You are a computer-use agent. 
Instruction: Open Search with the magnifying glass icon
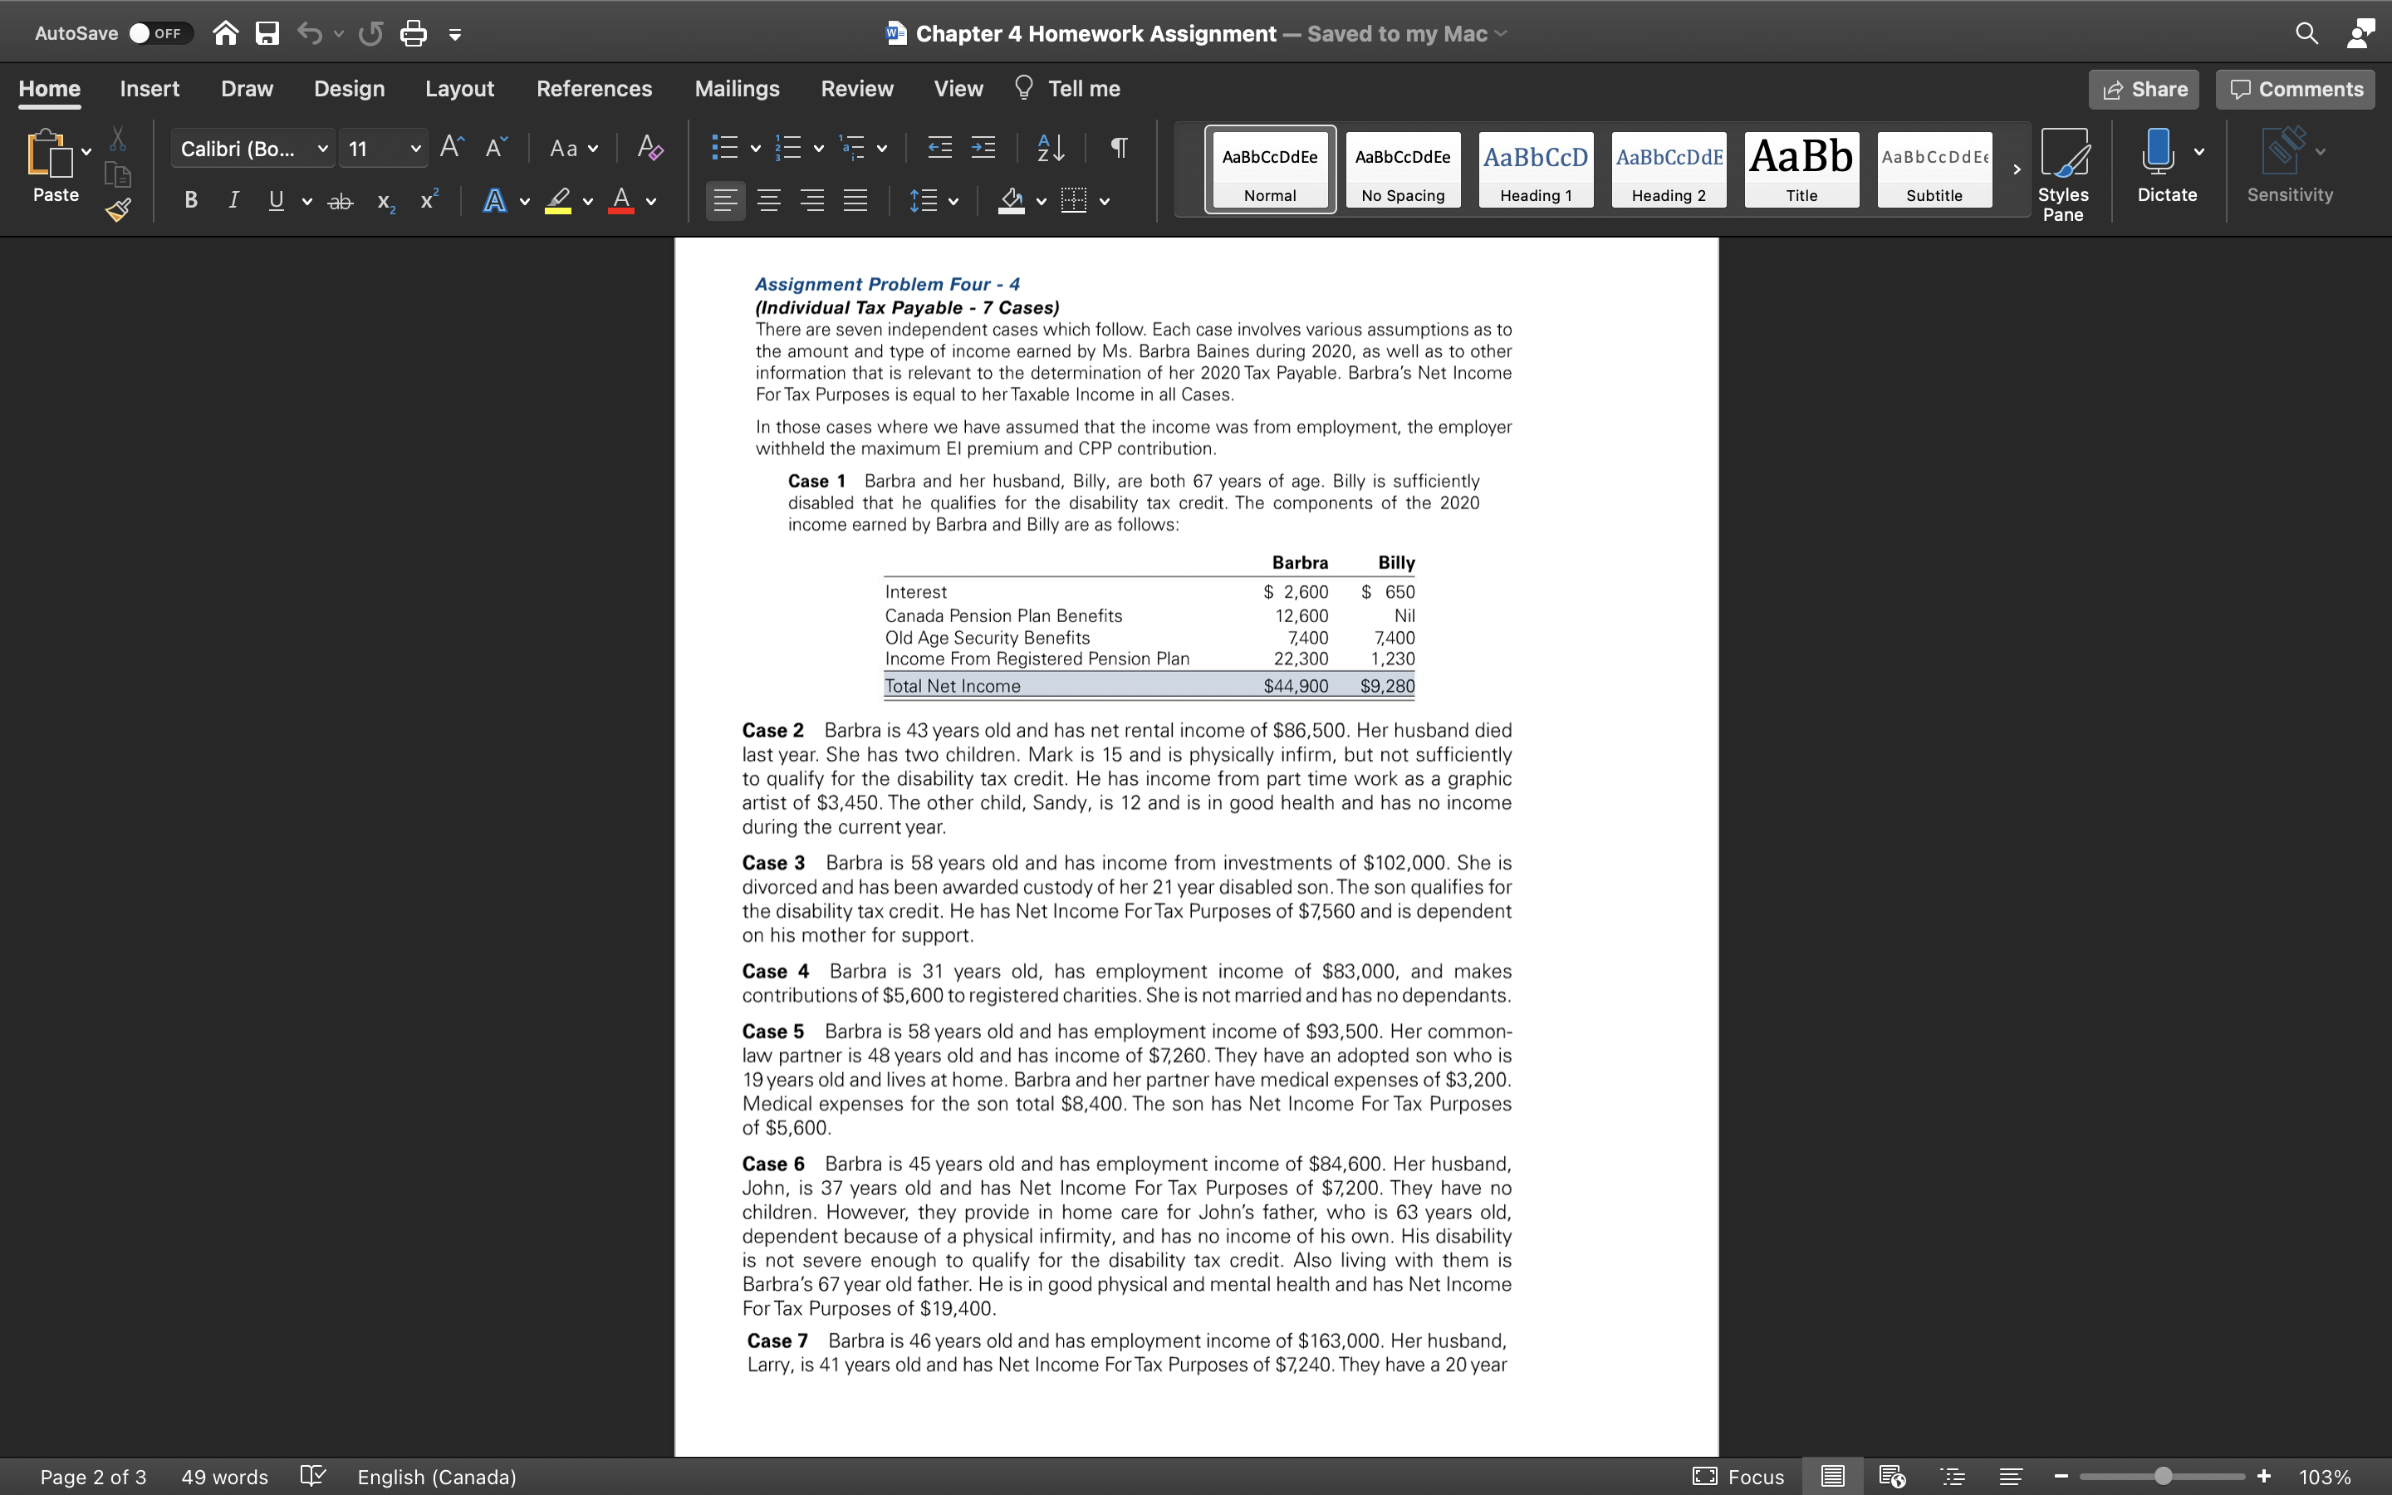coord(2307,32)
